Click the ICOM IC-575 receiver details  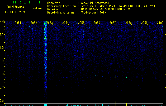[x=106, y=9]
